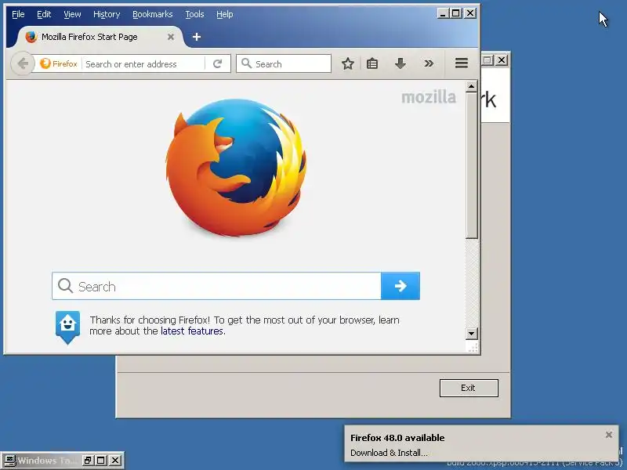Open the View menu

tap(72, 14)
